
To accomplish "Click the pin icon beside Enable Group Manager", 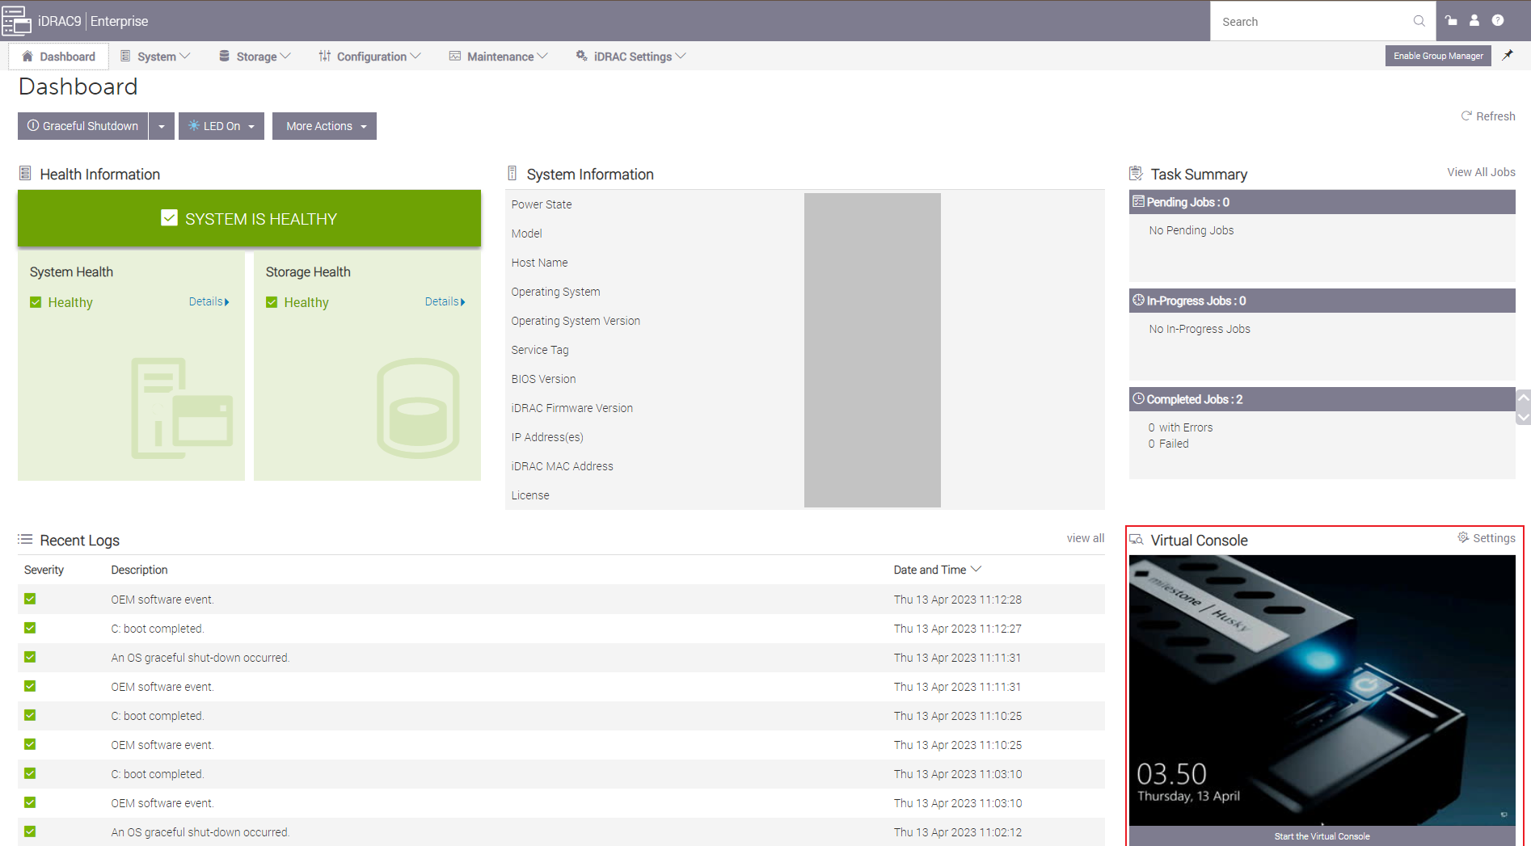I will click(x=1508, y=55).
